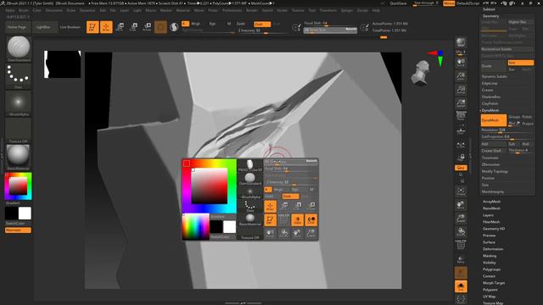543x305 pixels.
Task: Toggle Zadd in the top shelf
Action: pos(241,24)
